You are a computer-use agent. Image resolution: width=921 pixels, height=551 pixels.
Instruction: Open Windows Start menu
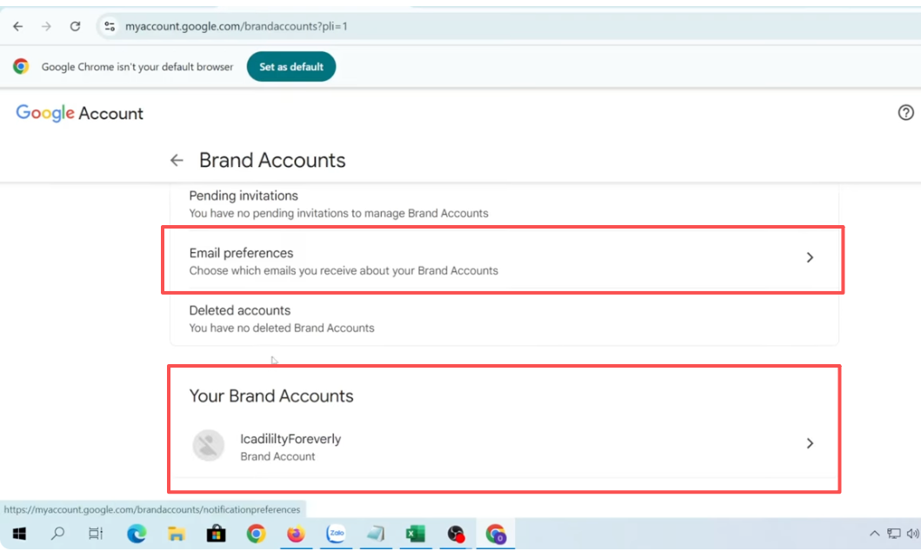[19, 534]
